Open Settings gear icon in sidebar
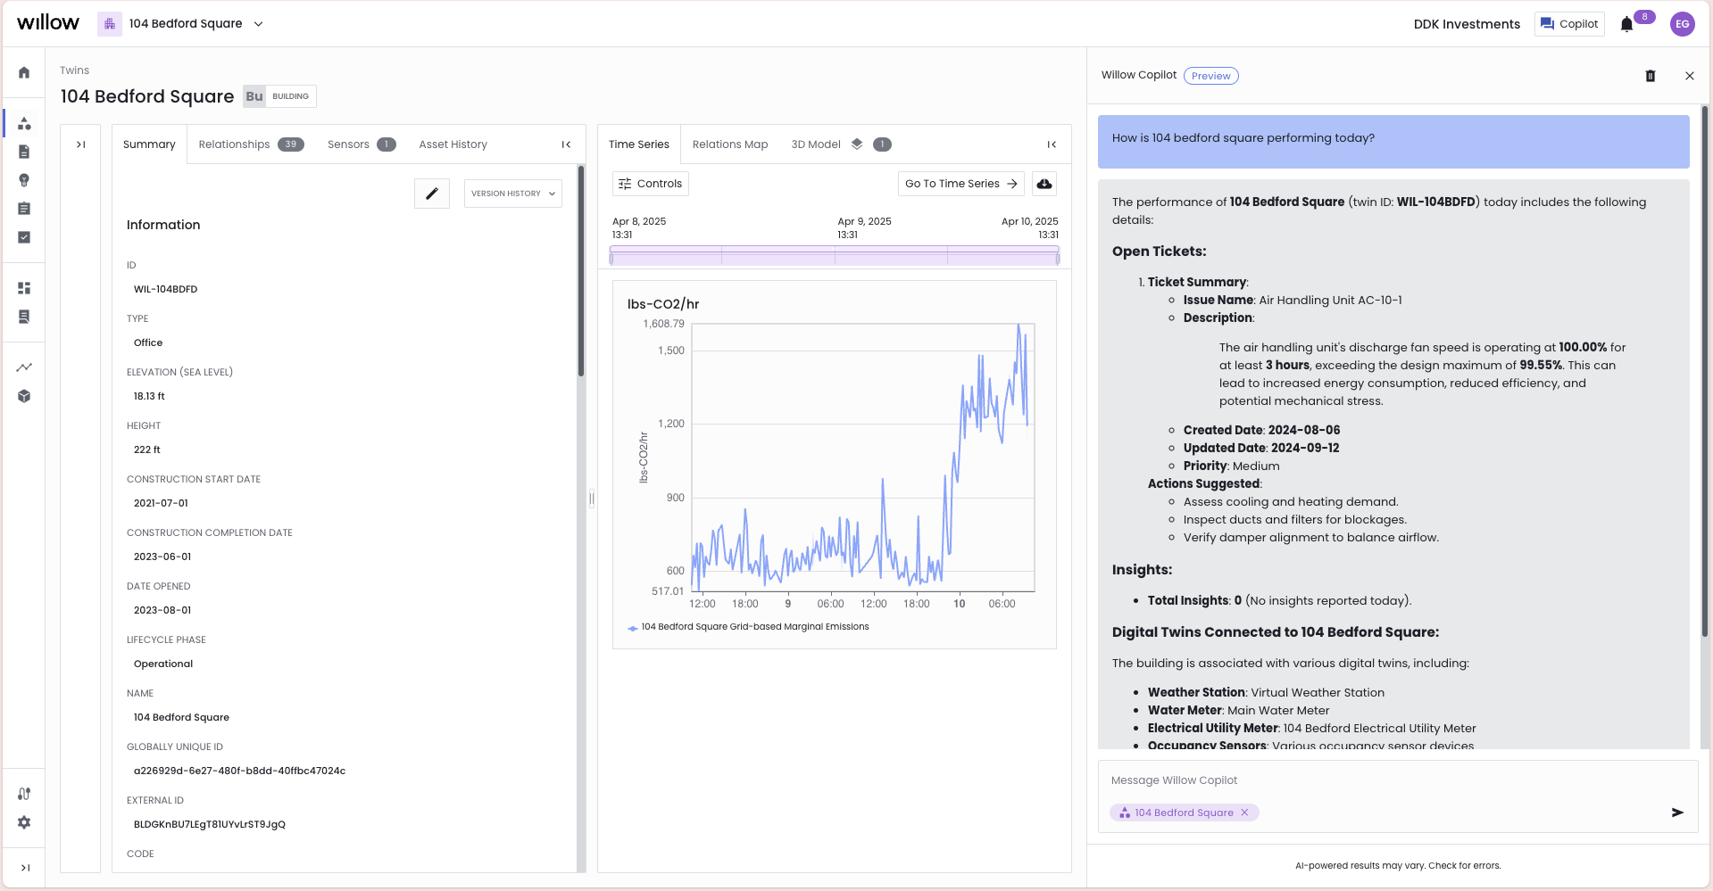Screen dimensions: 1713x891 [24, 822]
